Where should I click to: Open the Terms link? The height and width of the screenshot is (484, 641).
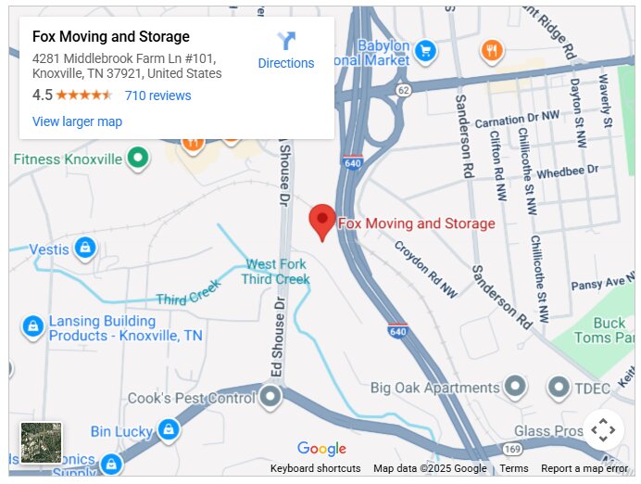click(x=514, y=468)
